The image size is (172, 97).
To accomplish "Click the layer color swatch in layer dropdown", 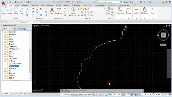I will point(86,9).
